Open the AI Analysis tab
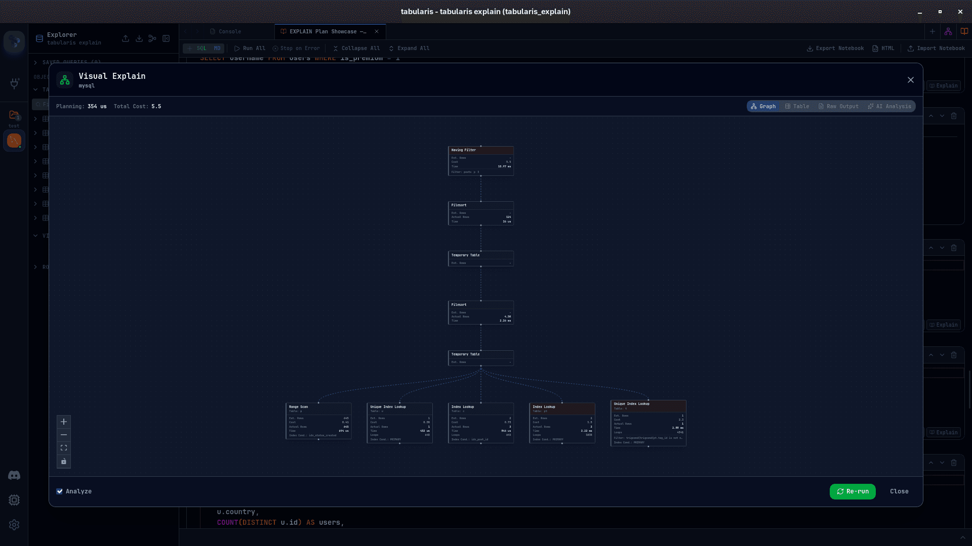This screenshot has width=972, height=546. [889, 106]
